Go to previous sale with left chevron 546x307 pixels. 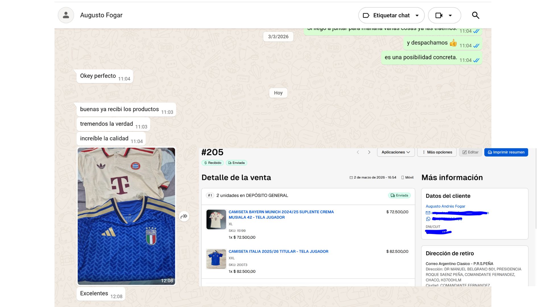[x=358, y=152]
